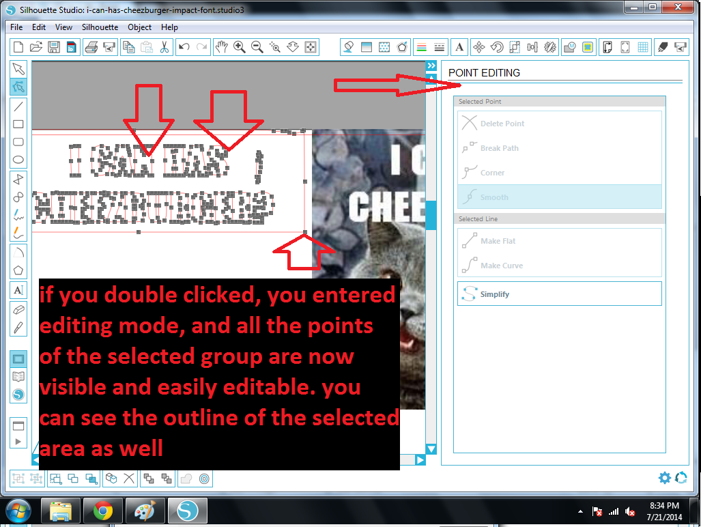Pick the Draw an Ellipse tool
The image size is (701, 527).
[18, 160]
